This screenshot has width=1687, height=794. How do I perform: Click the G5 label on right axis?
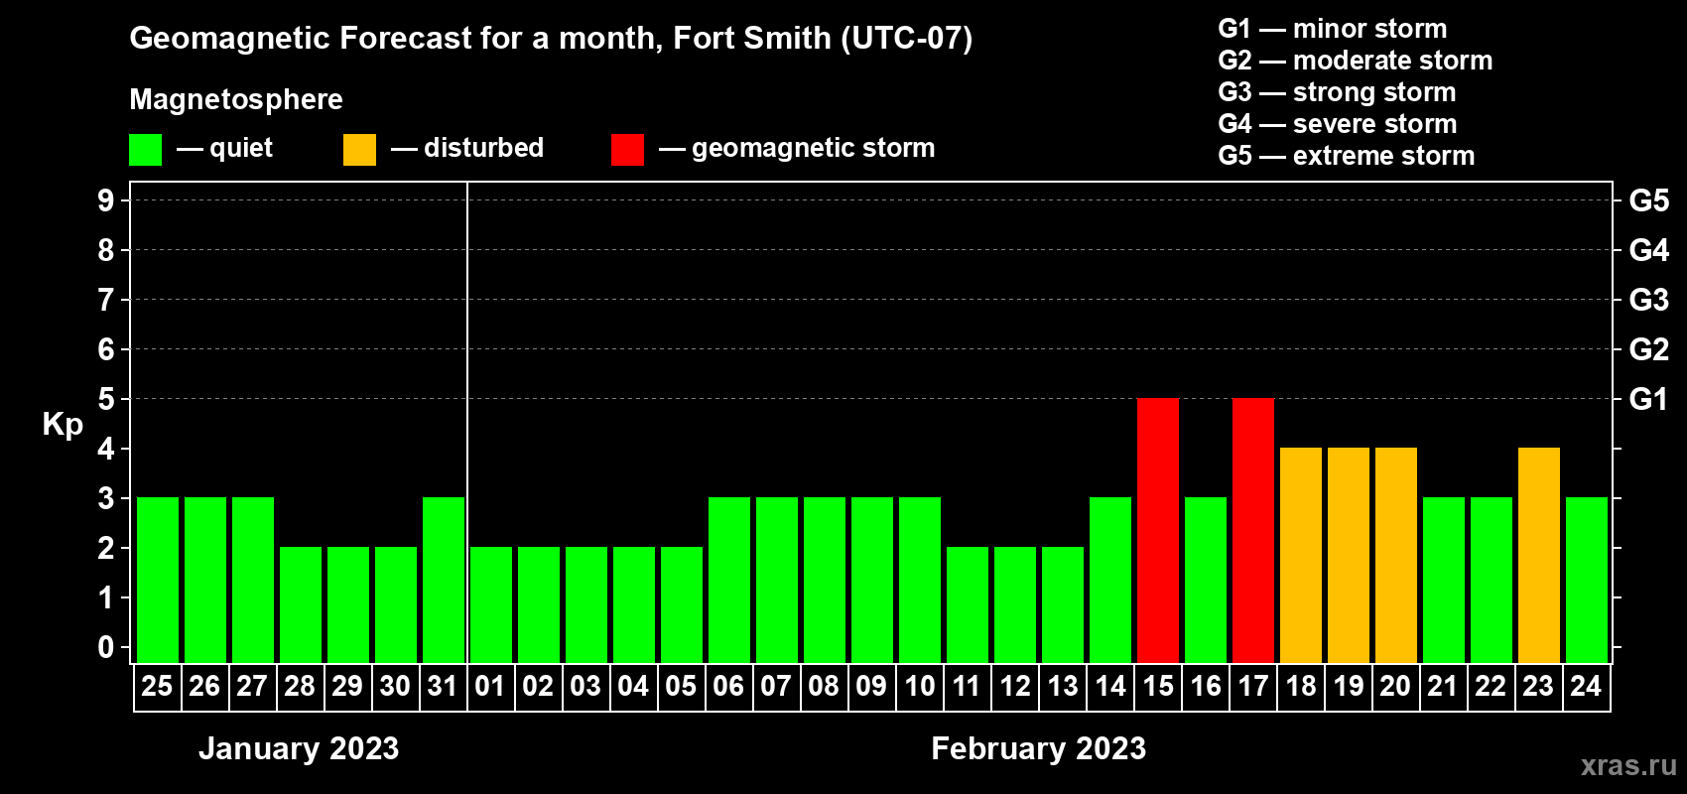click(1649, 200)
